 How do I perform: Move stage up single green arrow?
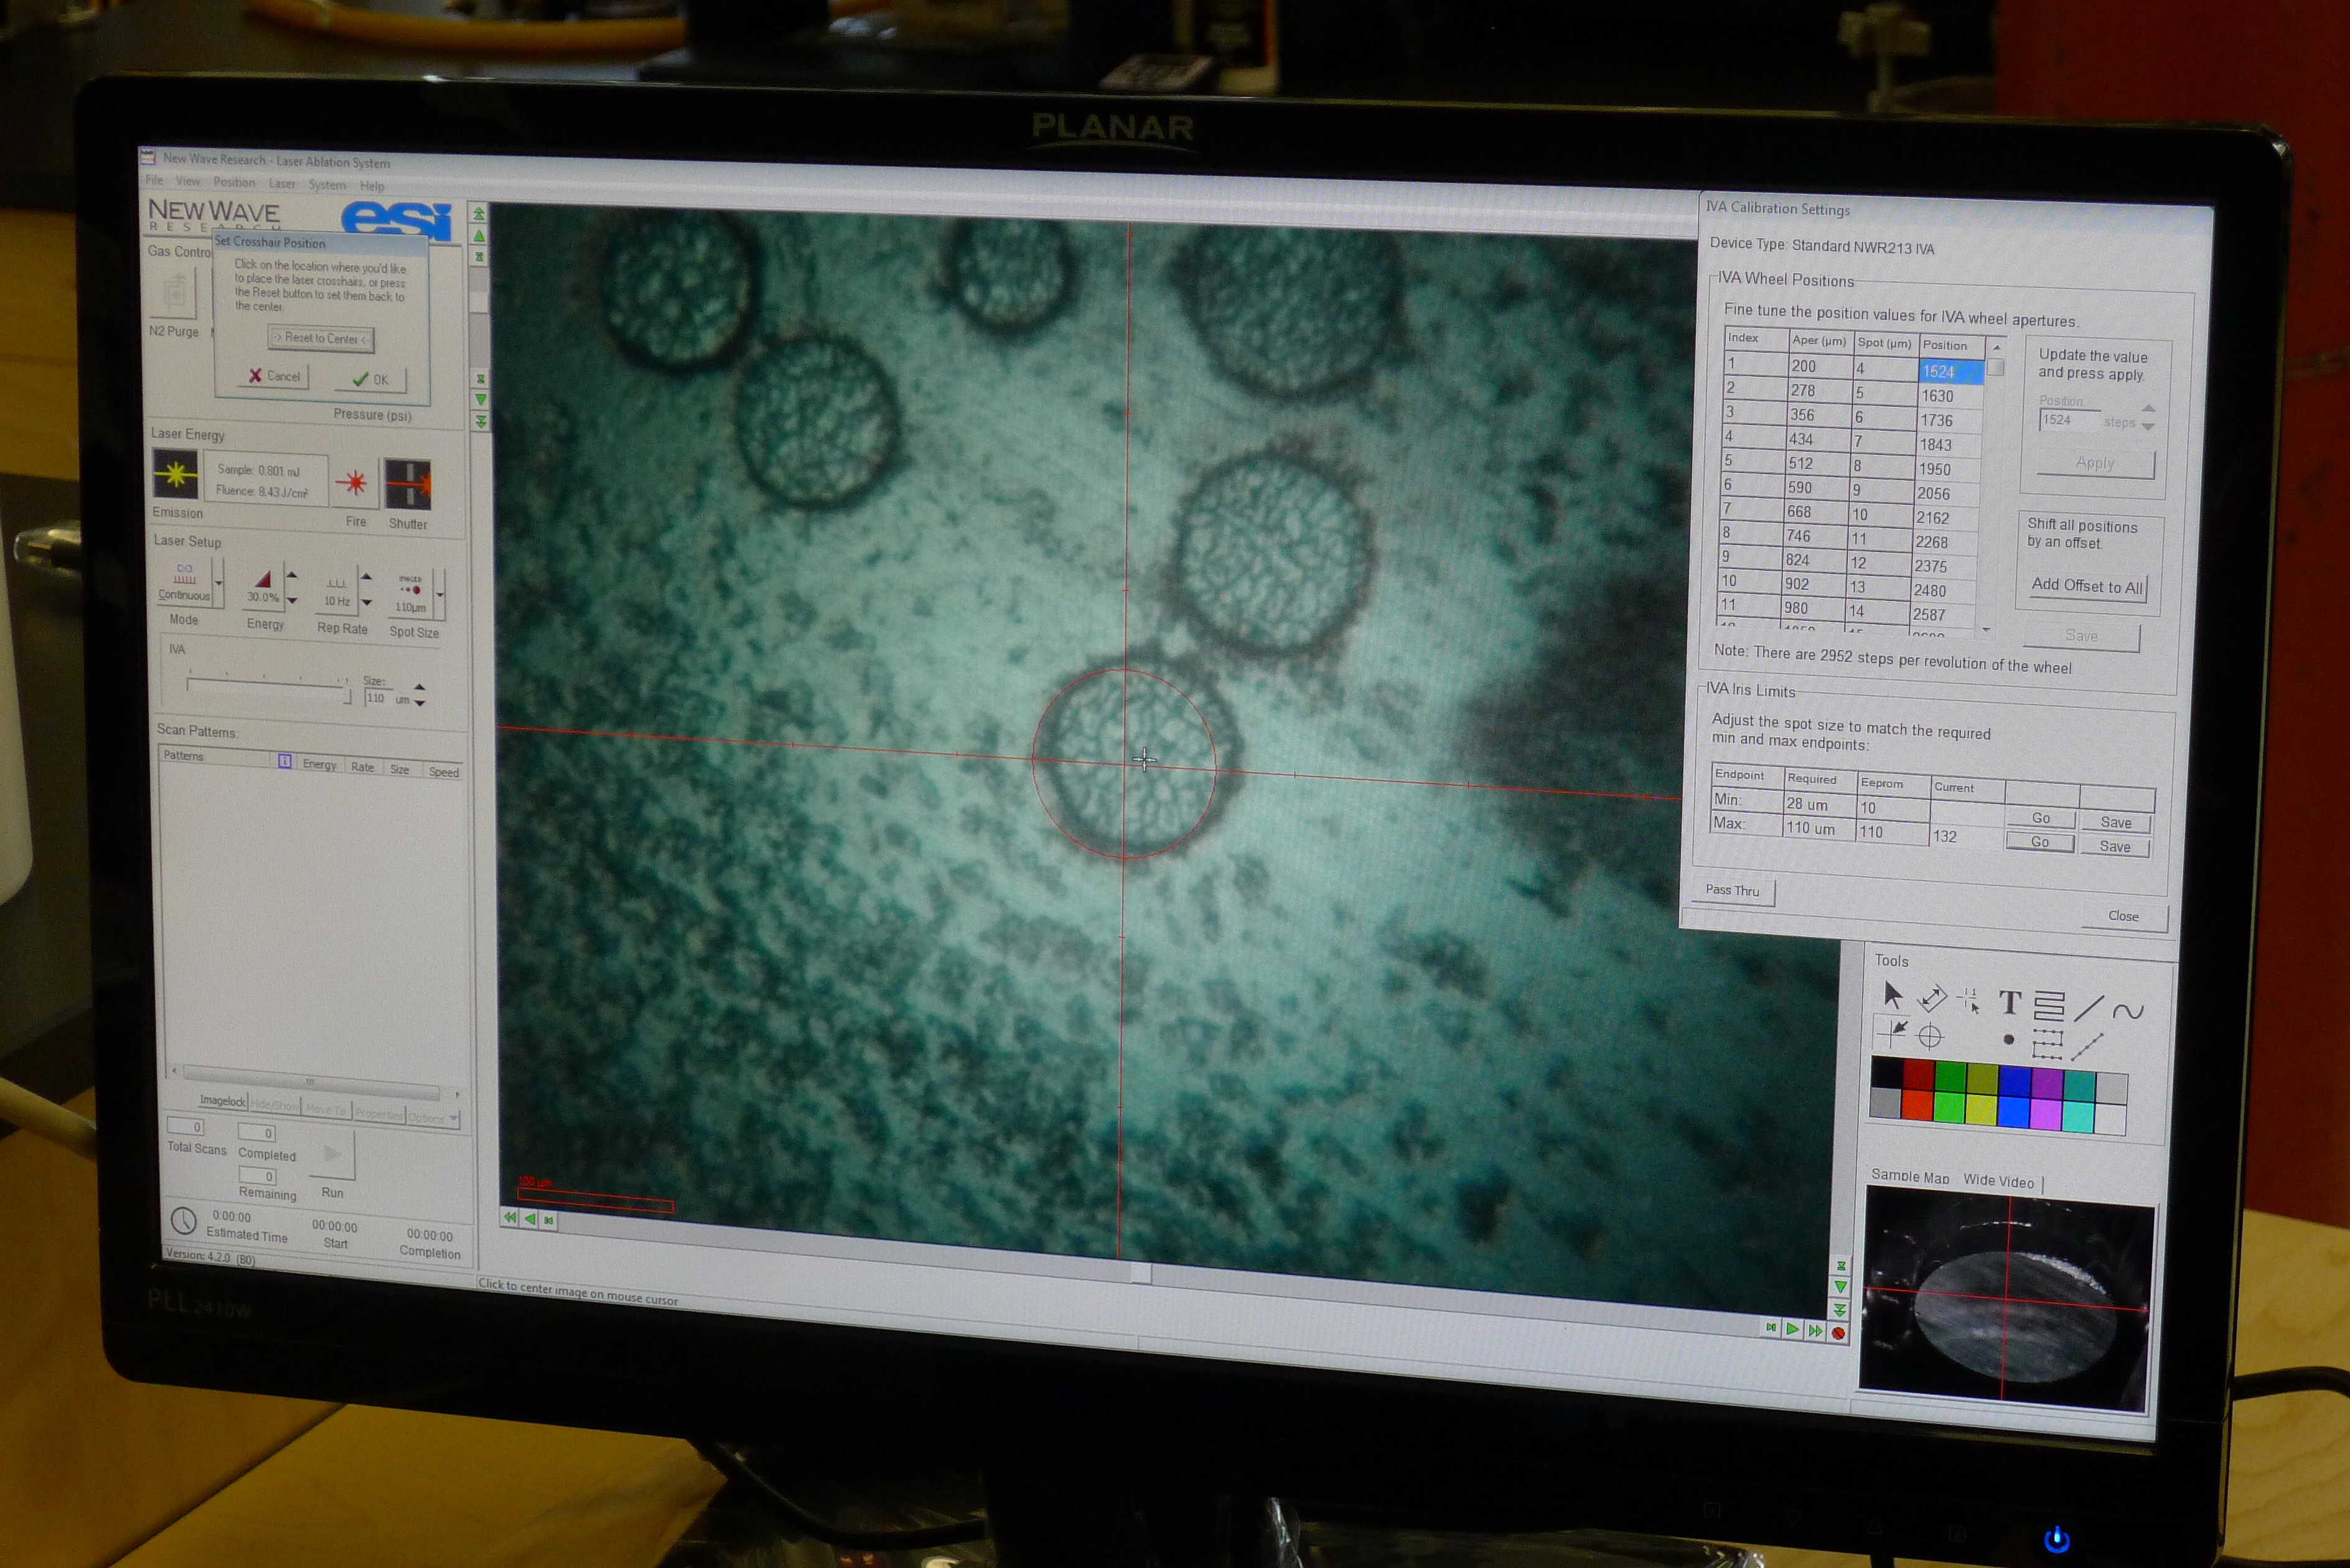pyautogui.click(x=479, y=236)
